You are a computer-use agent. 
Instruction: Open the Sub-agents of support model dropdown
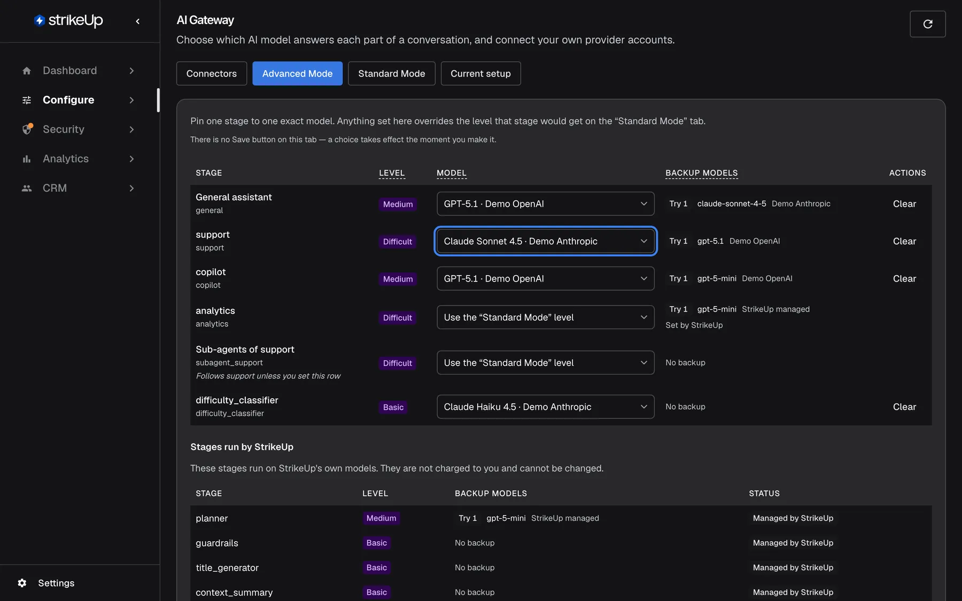pos(545,363)
